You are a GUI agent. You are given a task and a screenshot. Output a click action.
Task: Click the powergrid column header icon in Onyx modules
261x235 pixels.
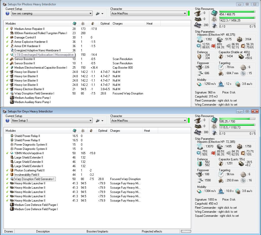83,131
